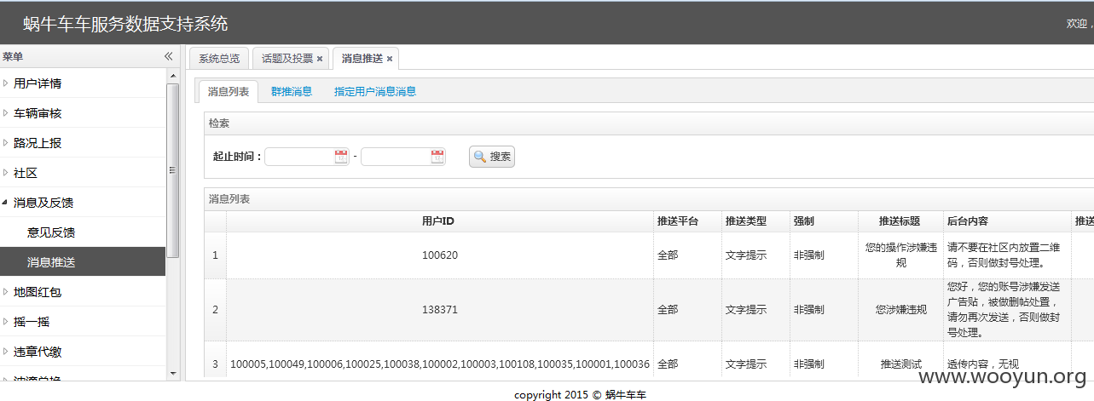
Task: Focus the start time input field
Action: pos(300,157)
